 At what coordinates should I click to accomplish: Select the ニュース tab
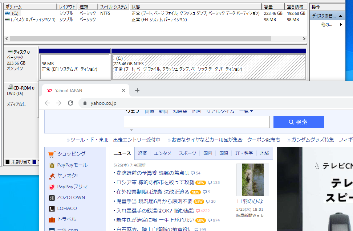(122, 153)
